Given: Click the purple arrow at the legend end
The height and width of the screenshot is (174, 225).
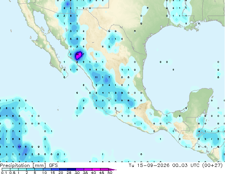Looking at the screenshot, I should (112, 169).
